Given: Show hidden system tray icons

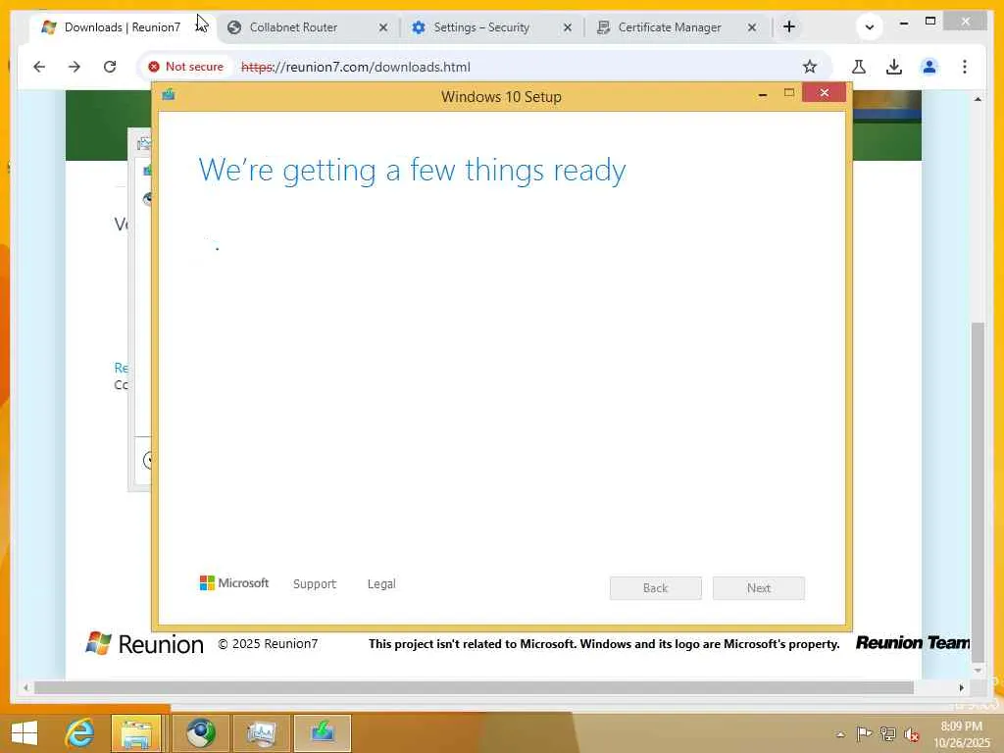Looking at the screenshot, I should 840,734.
